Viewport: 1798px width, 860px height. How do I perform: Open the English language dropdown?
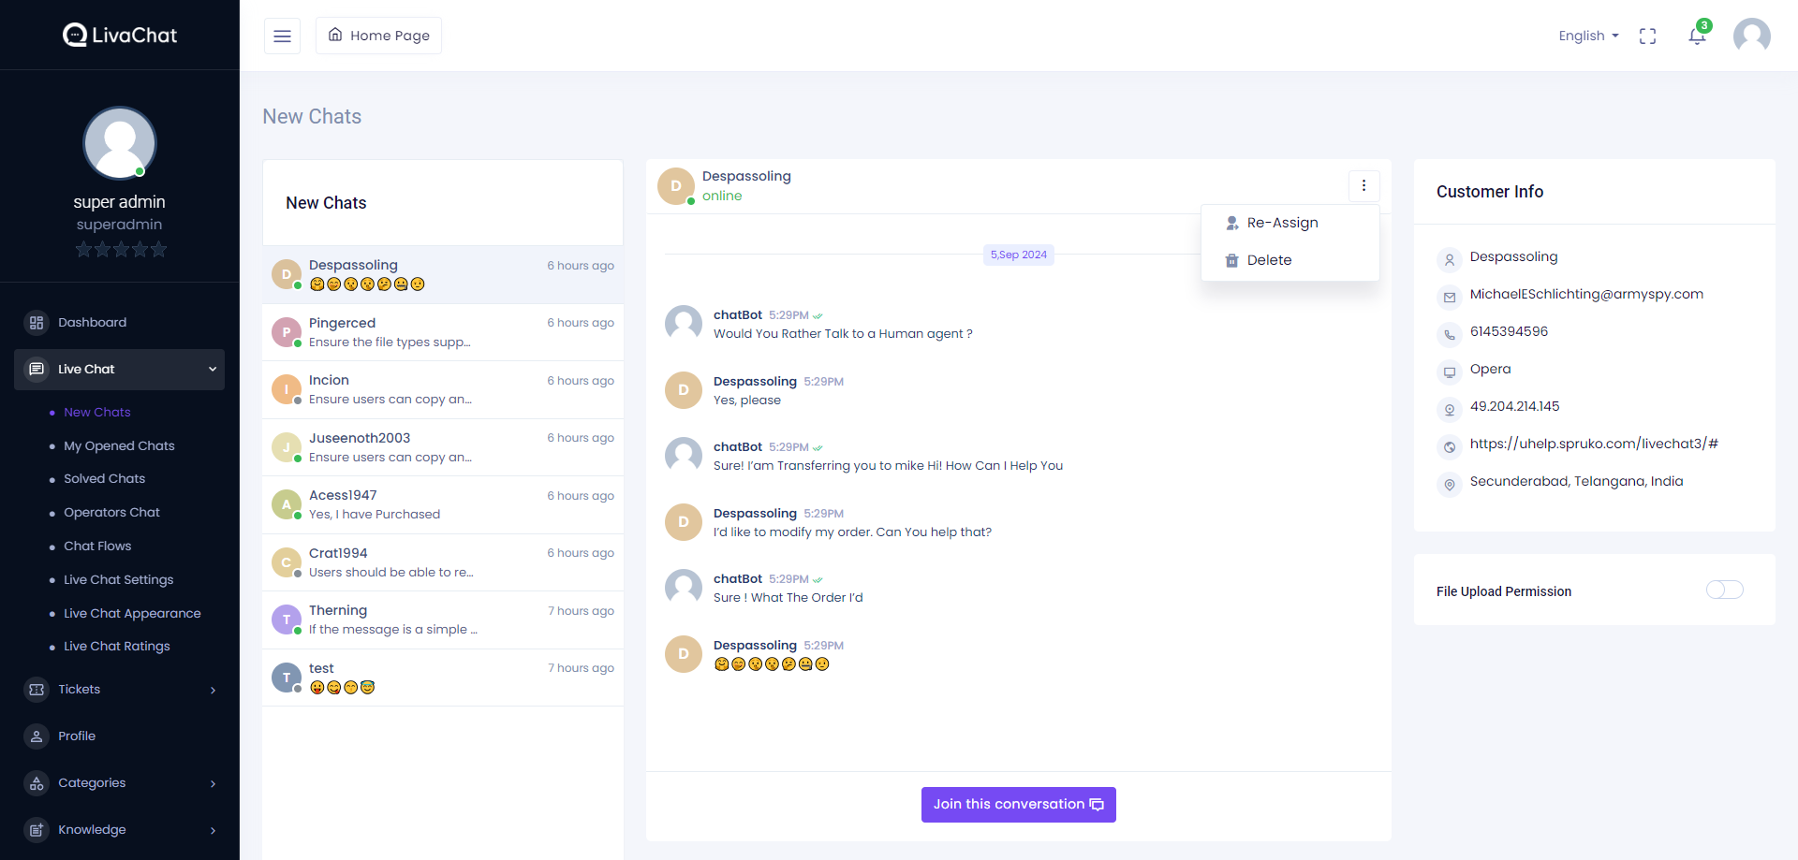click(x=1588, y=36)
